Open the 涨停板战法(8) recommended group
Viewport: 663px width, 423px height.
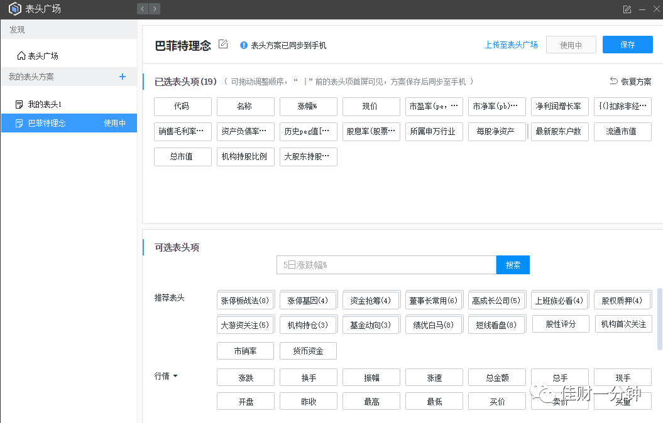click(246, 300)
